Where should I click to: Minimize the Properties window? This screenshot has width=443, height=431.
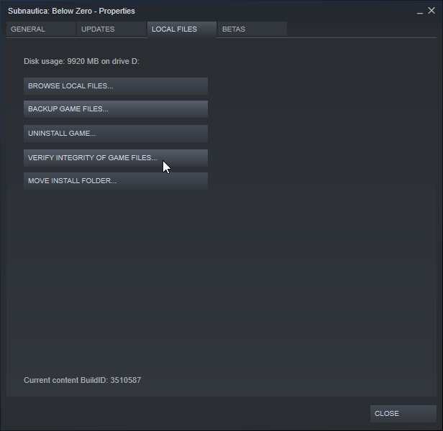(420, 11)
